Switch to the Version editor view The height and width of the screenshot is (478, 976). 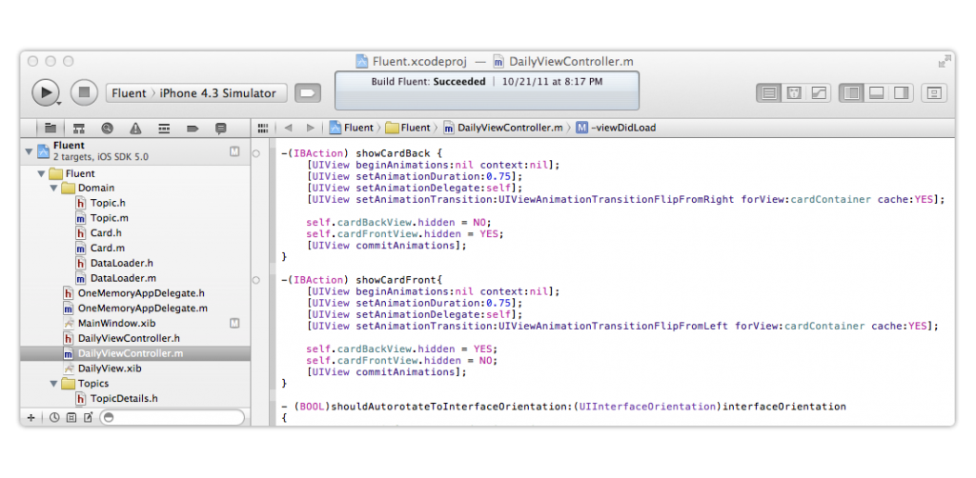tap(818, 92)
